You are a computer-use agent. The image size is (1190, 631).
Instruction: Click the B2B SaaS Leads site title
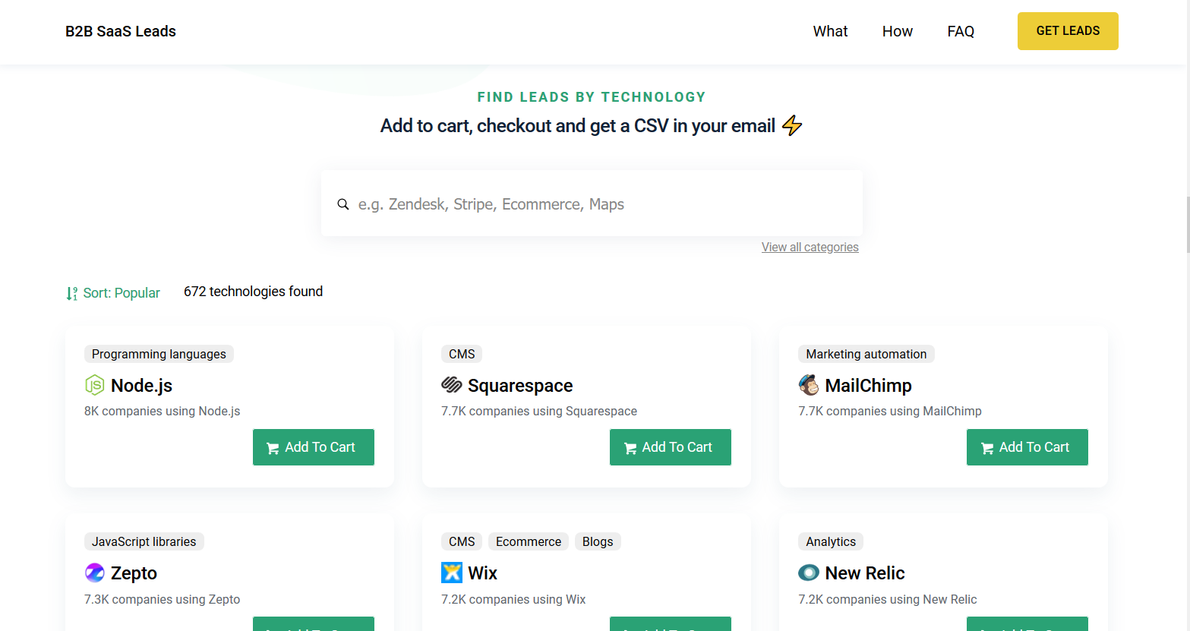tap(121, 31)
